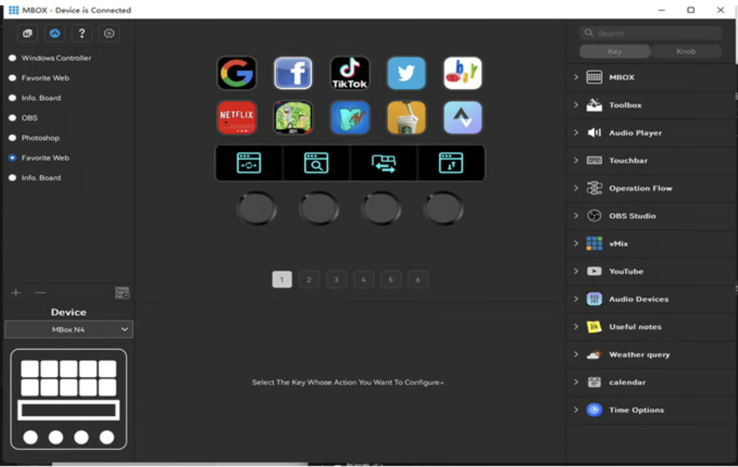Select the OBS profile radio button
Viewport: 738px width, 467px height.
[13, 118]
